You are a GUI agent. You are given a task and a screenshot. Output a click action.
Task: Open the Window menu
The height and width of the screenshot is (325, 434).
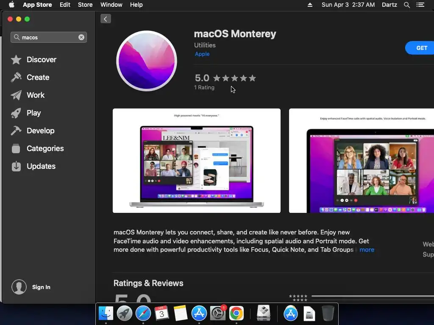point(111,5)
